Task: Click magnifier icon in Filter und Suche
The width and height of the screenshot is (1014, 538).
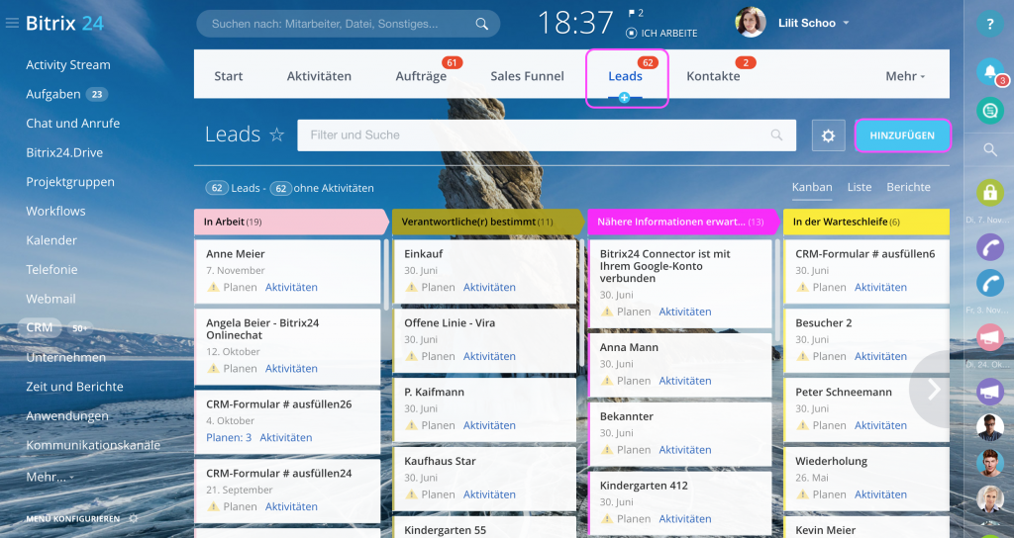Action: 776,134
